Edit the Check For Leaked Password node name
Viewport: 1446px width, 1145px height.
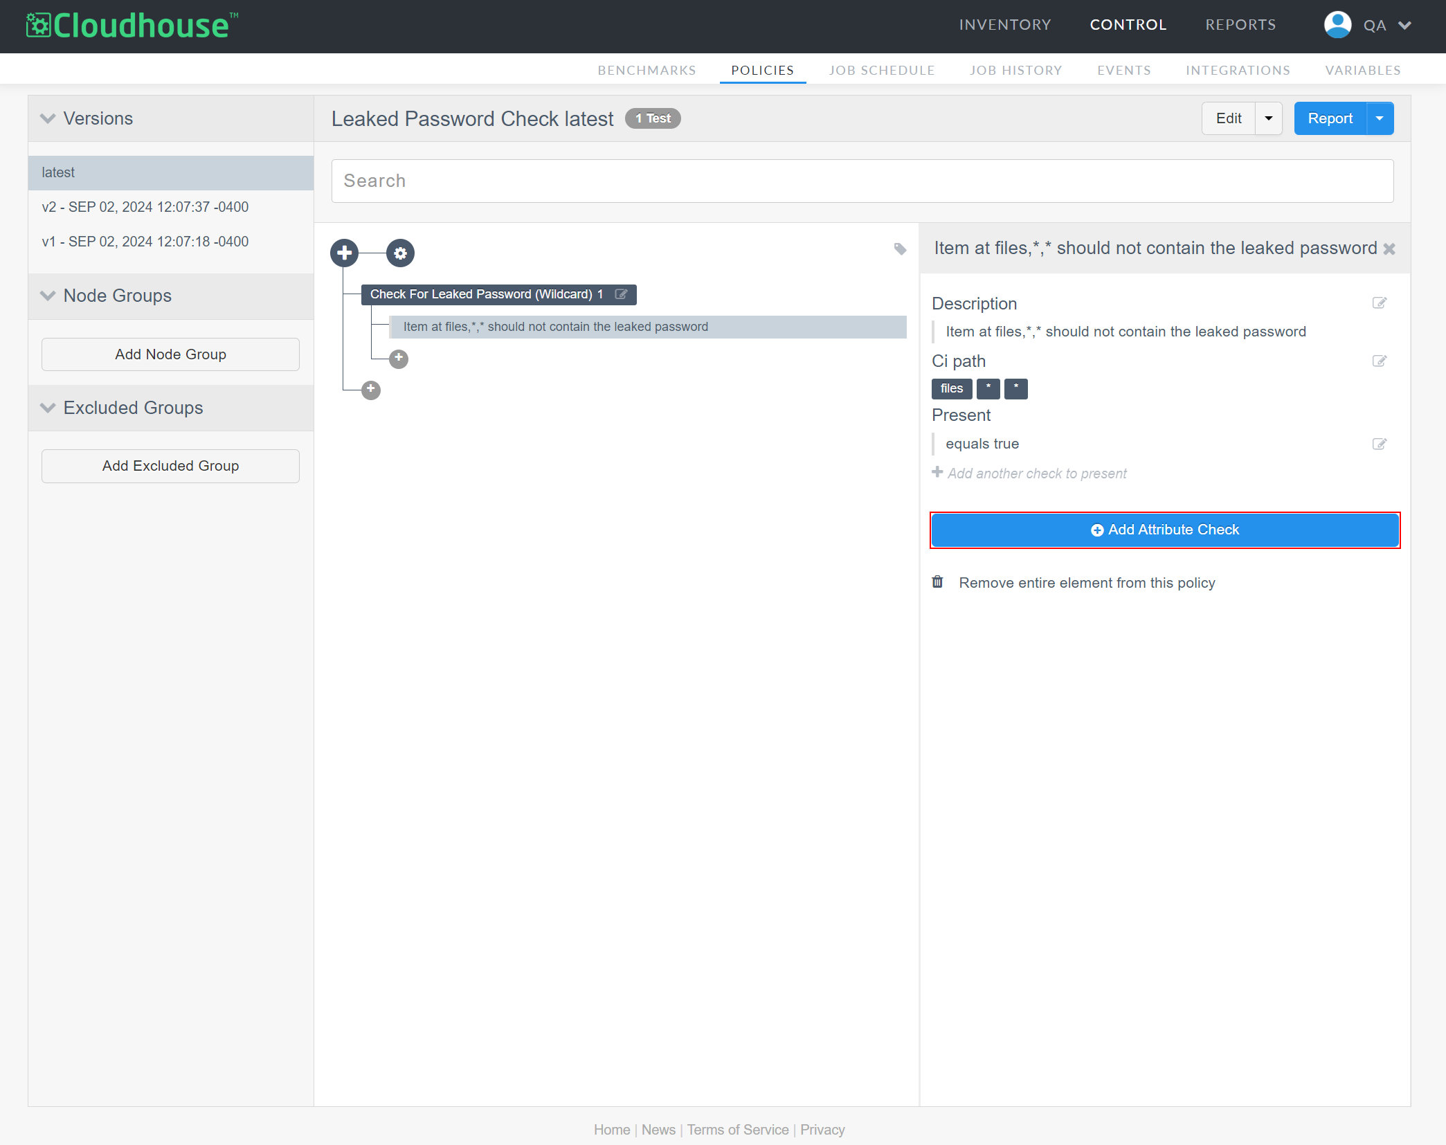pos(621,294)
